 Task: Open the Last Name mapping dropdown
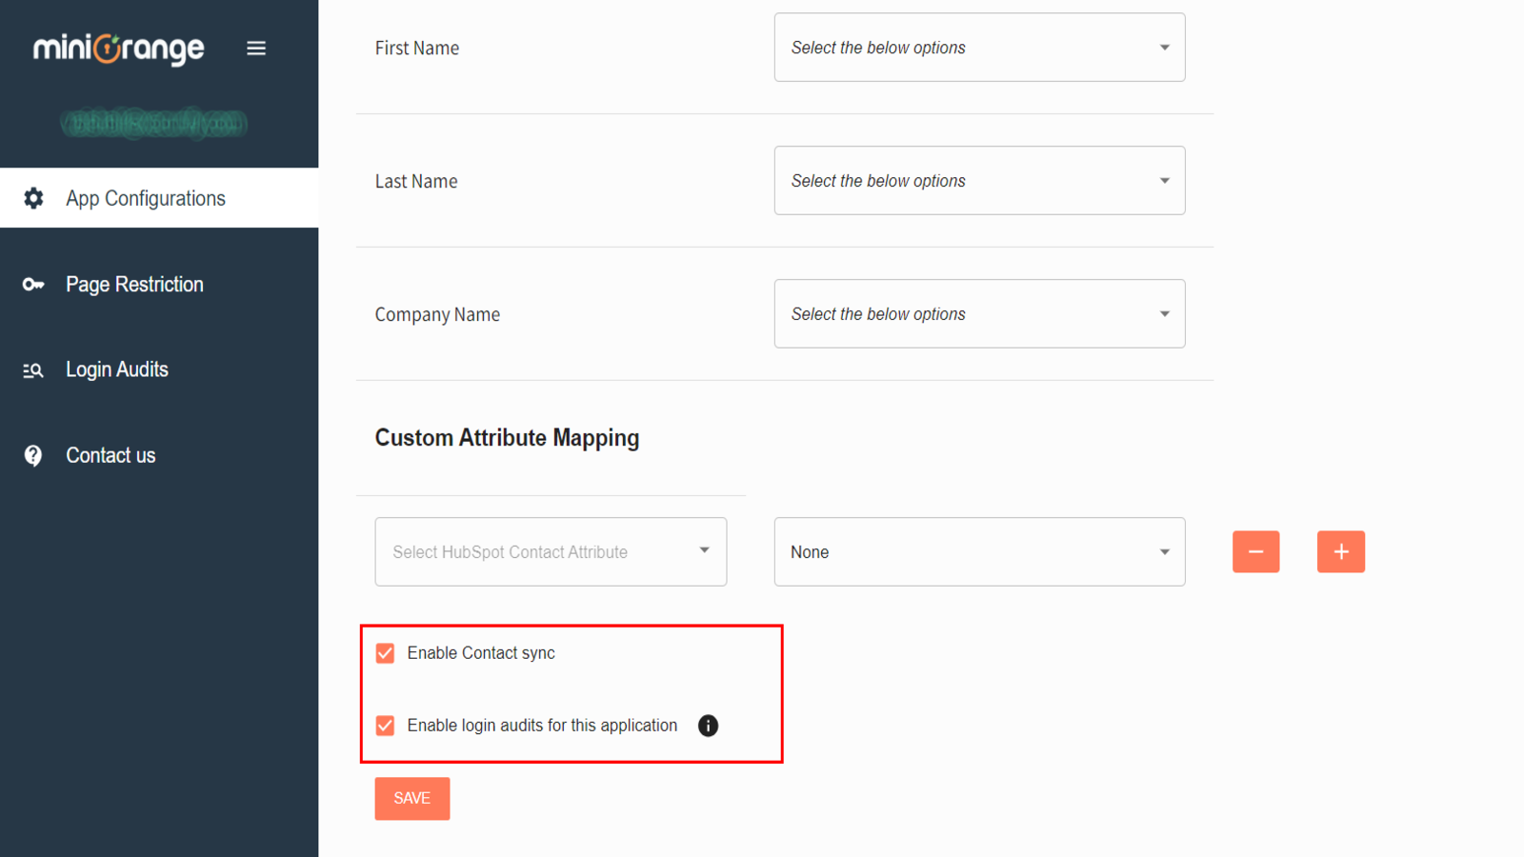[978, 181]
